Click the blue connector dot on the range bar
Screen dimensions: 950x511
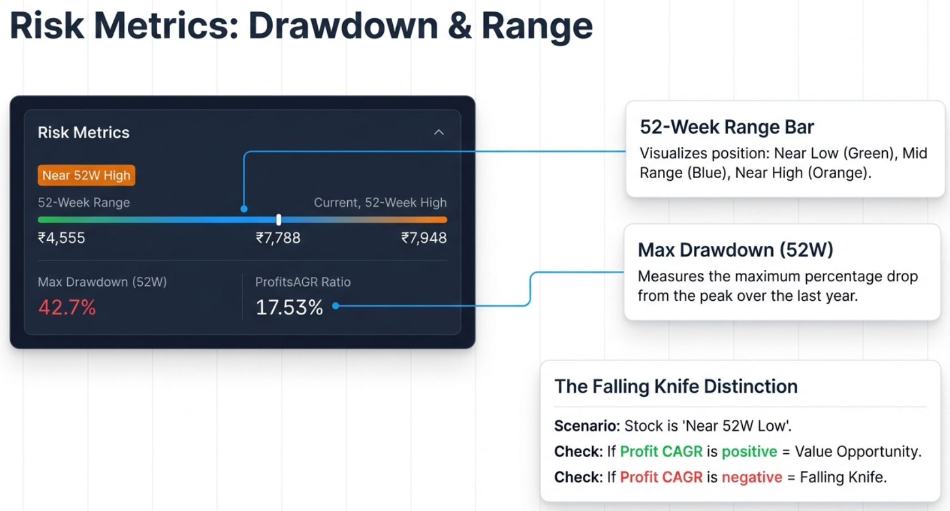pyautogui.click(x=243, y=209)
